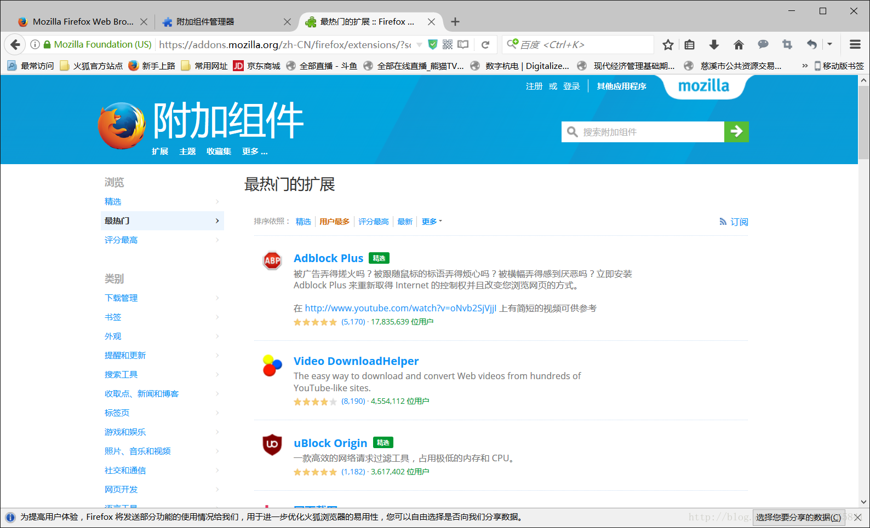Open the 常用网址 bookmarks folder
This screenshot has height=528, width=870.
(x=204, y=66)
